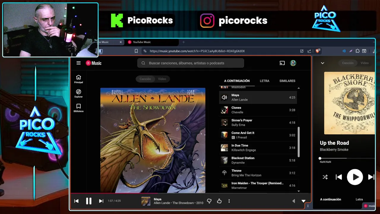
Task: Collapse the side mini player chevron
Action: pyautogui.click(x=322, y=63)
